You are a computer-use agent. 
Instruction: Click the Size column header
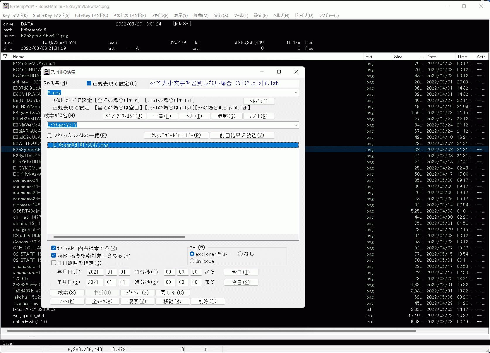[x=398, y=57]
